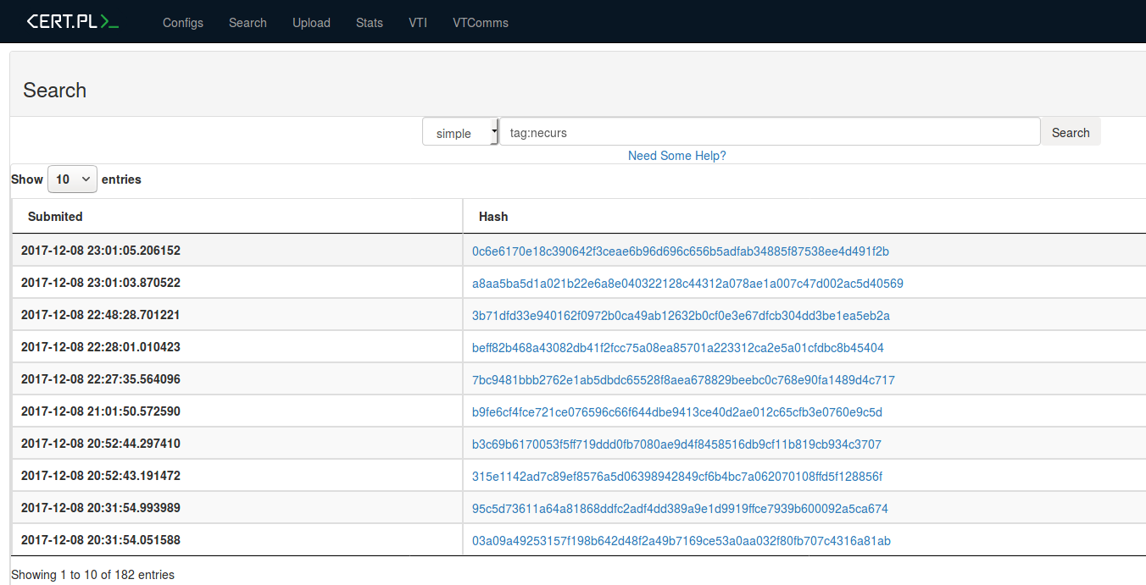Screen dimensions: 1146x585
Task: Click the tag:necurs search input field
Action: [x=769, y=132]
